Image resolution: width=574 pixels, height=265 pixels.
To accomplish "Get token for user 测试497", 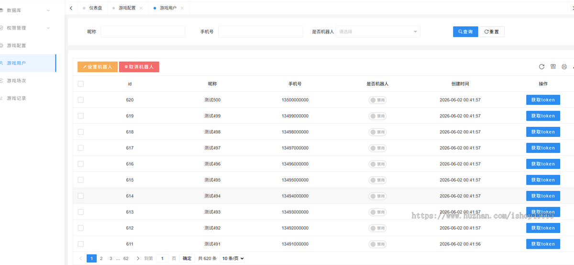I will point(543,148).
